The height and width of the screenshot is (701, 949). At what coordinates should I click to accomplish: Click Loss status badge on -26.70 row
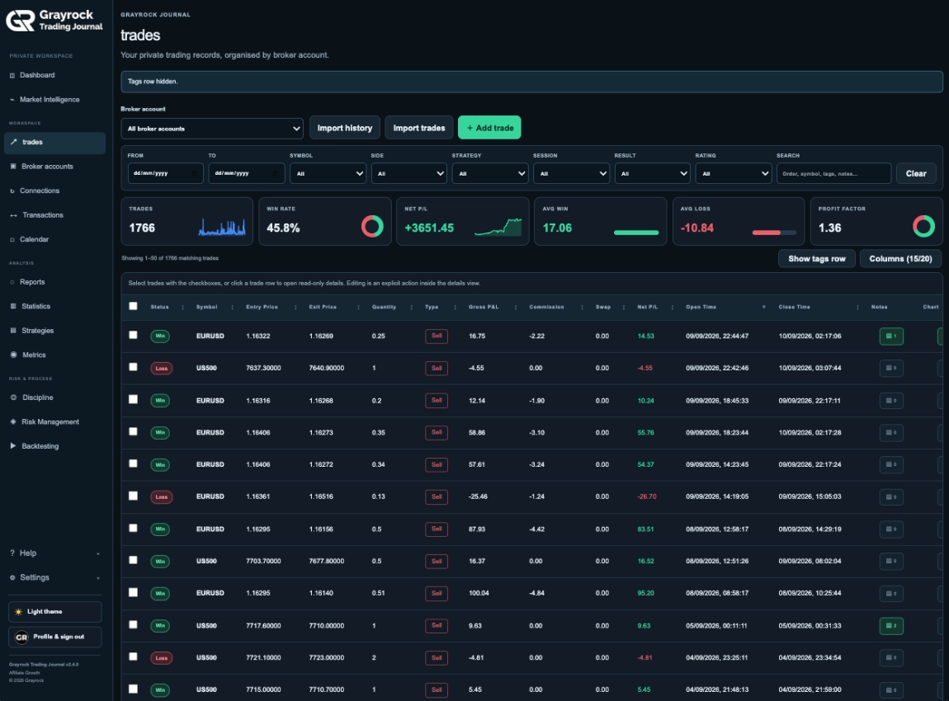pos(161,497)
